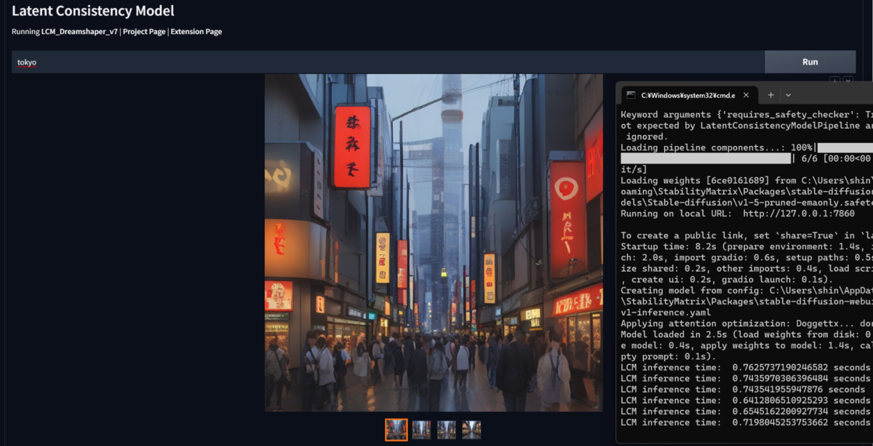The height and width of the screenshot is (446, 873).
Task: Select the first highlighted gallery thumbnail
Action: 396,429
